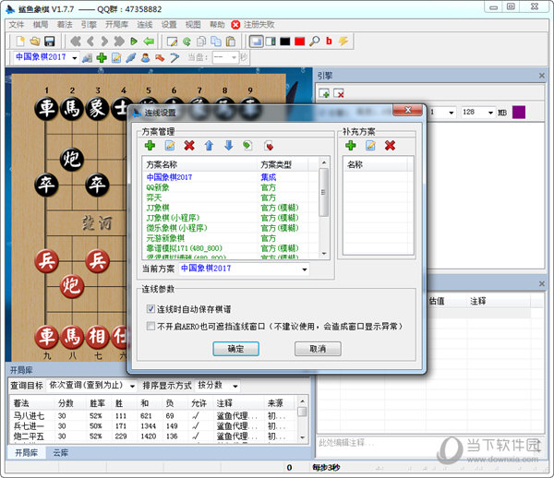
Task: Click the green play triangle icon
Action: coord(134,42)
